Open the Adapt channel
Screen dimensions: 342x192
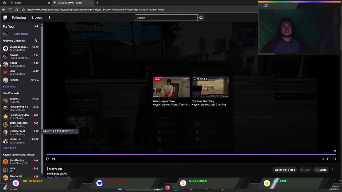pos(21,65)
